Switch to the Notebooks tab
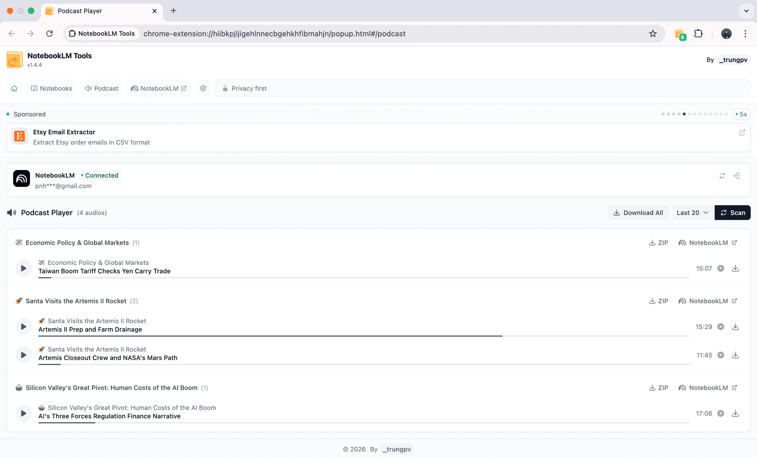The height and width of the screenshot is (473, 757). [51, 88]
